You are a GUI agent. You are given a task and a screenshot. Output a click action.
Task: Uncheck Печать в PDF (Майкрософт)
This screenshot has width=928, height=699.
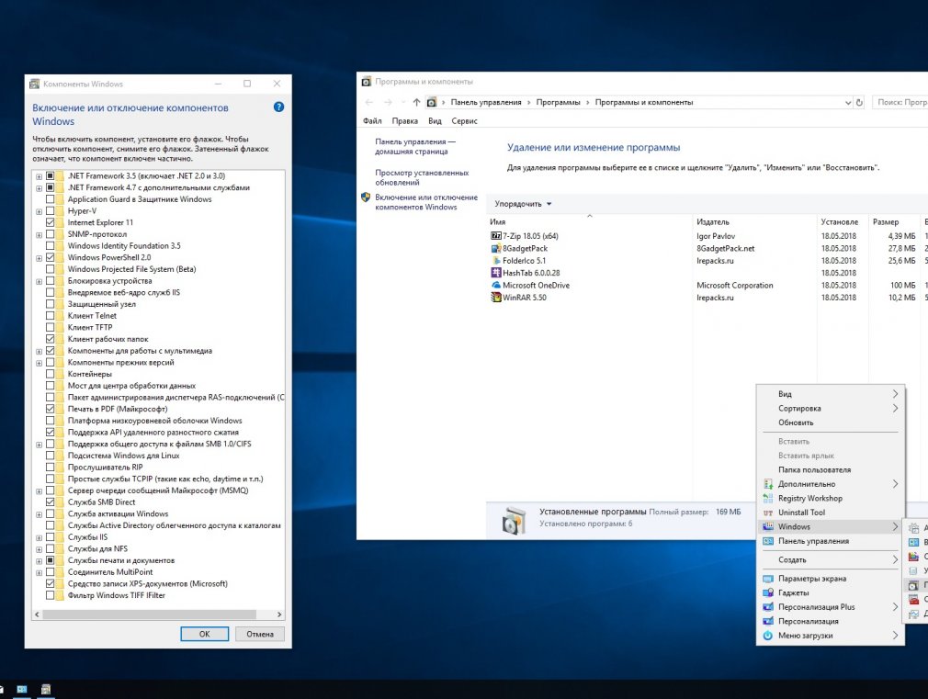tap(51, 409)
